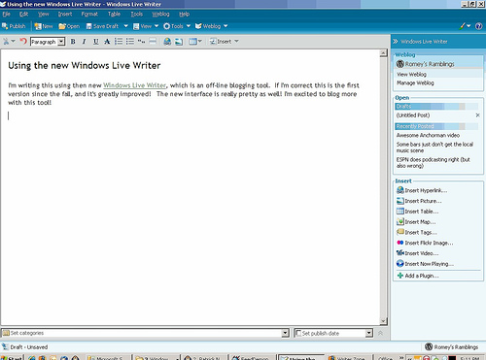Toggle bulleted list formatting

click(130, 42)
